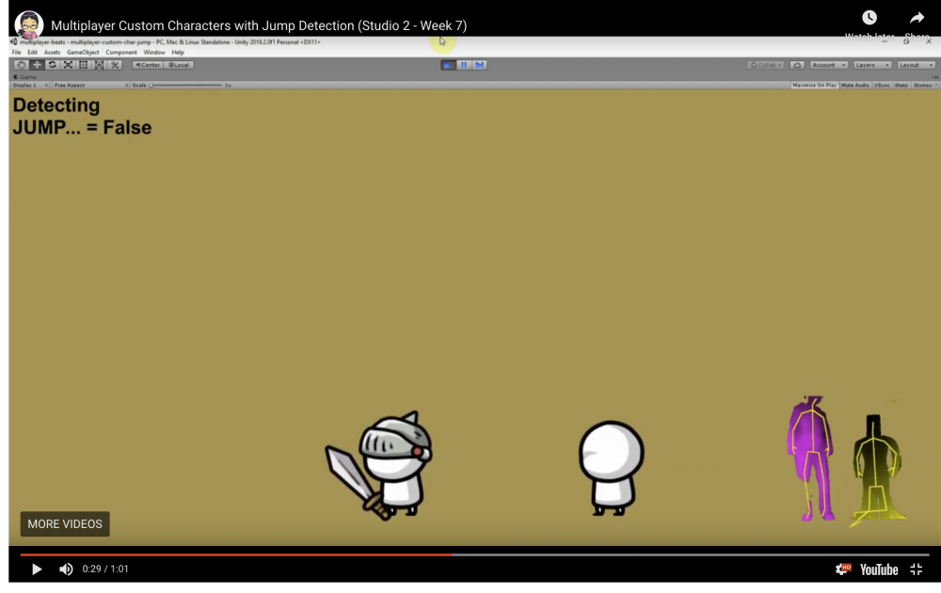941x593 pixels.
Task: Click the Unity Play mode button
Action: 448,65
